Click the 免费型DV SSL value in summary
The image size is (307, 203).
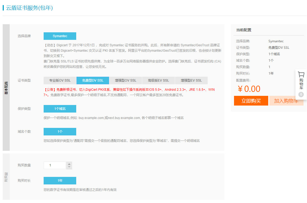point(279,48)
